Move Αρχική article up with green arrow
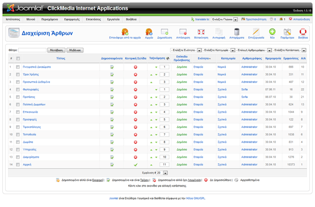This screenshot has width=315, height=207. click(152, 165)
